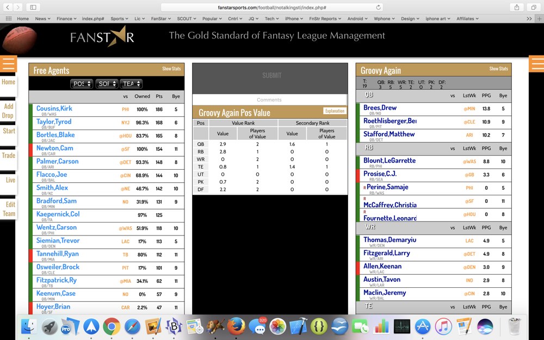Screen dimensions: 544x340
Task: Toggle the Safari sidebar button
Action: click(33, 7)
